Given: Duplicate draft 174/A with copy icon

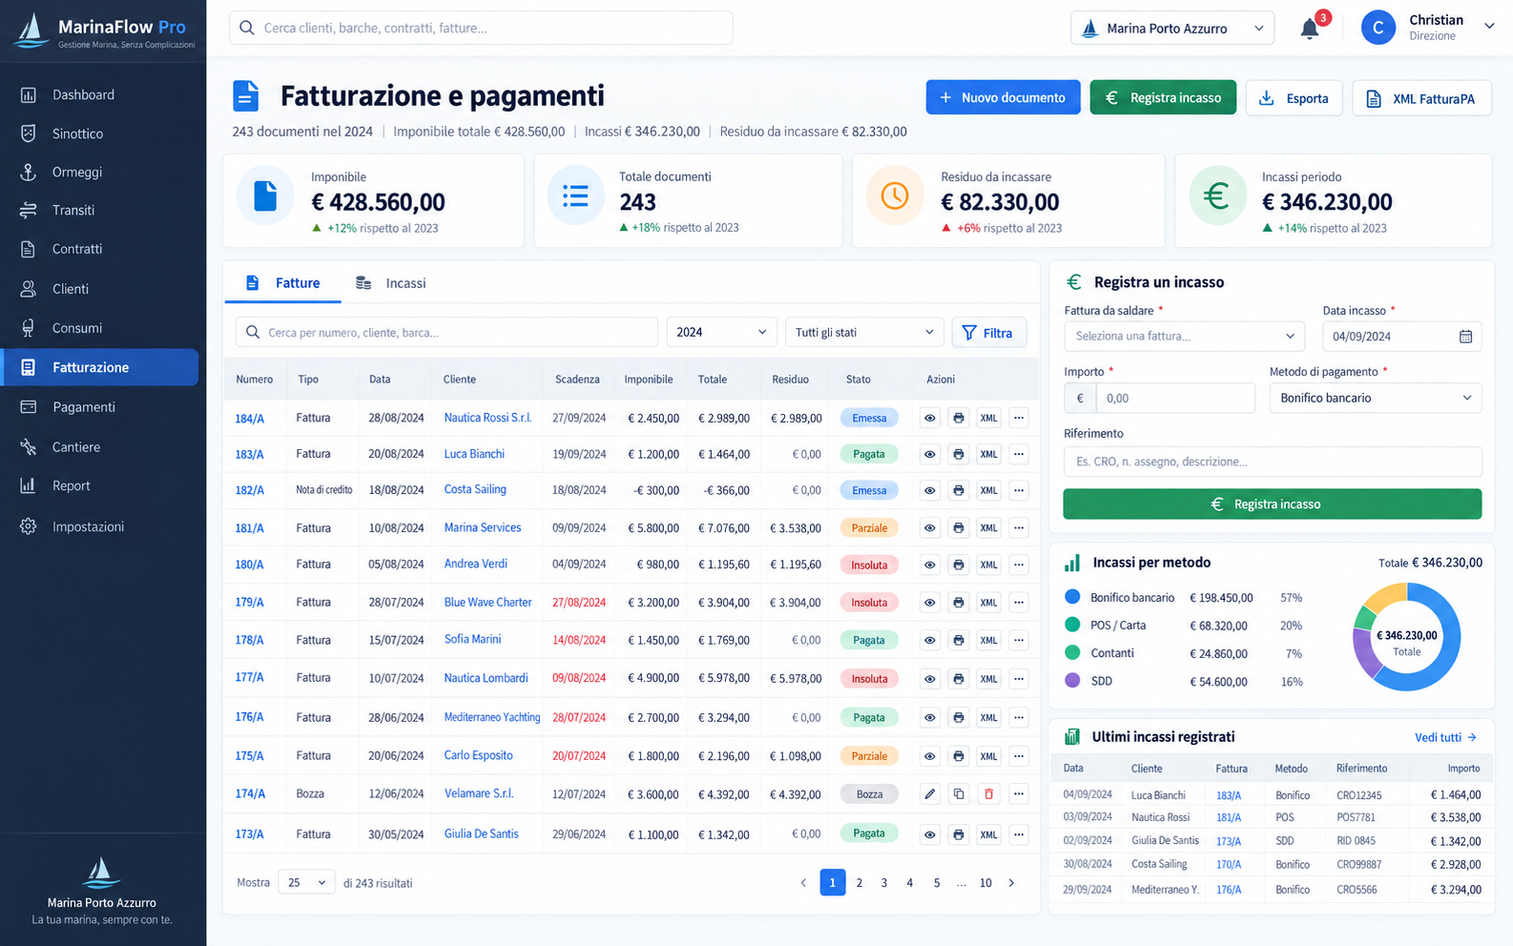Looking at the screenshot, I should [959, 793].
